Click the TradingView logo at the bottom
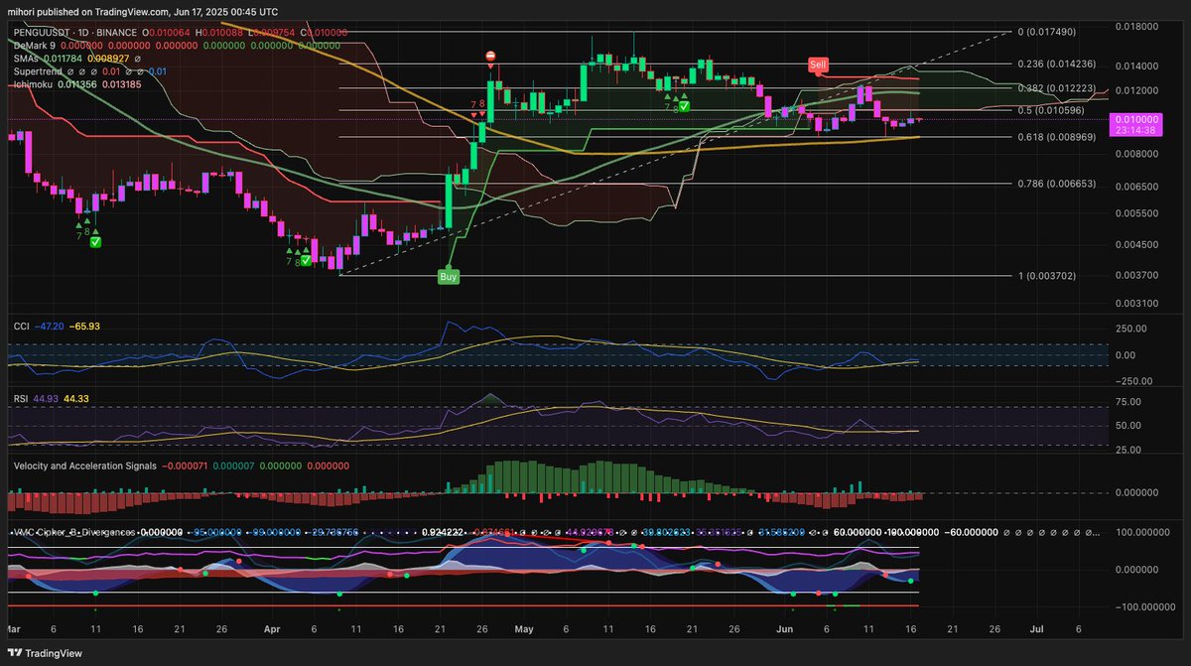The image size is (1191, 666). [47, 651]
